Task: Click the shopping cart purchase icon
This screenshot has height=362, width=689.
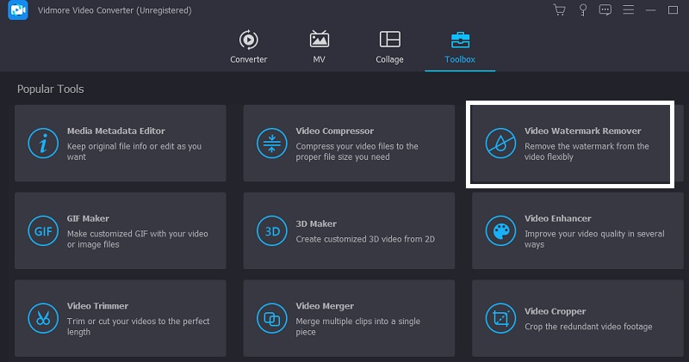Action: pos(560,10)
